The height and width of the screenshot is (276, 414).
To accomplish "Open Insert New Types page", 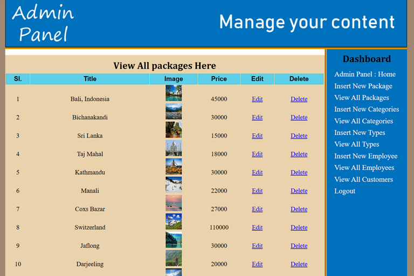I will coord(360,133).
